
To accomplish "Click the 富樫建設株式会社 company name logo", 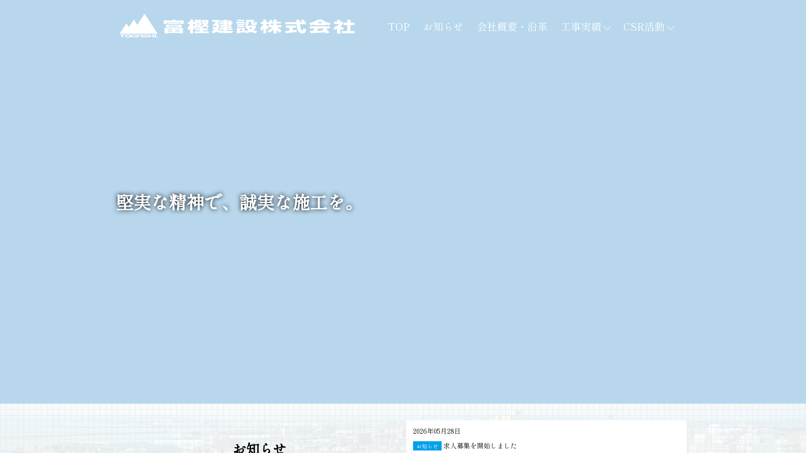I will pos(259,27).
